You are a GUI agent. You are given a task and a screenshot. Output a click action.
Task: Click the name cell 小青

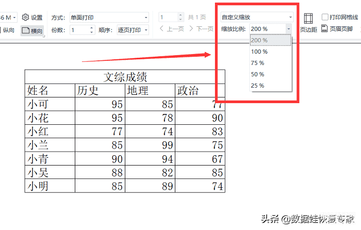pos(50,159)
